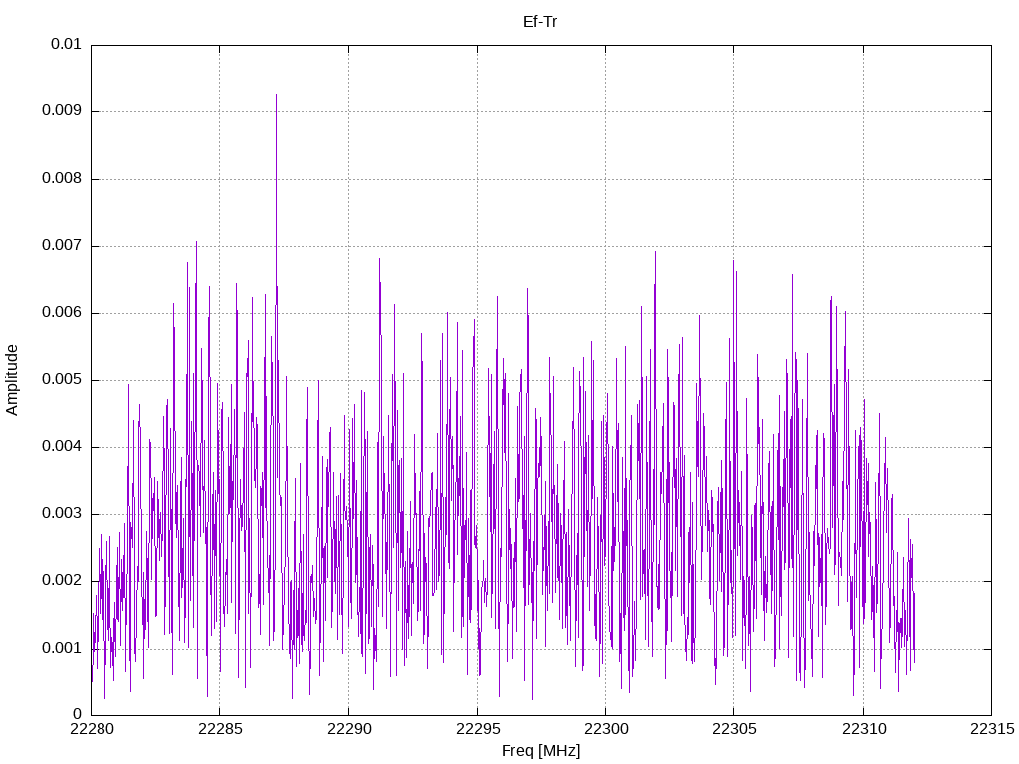Click the 0.001 y-axis tick label

pos(62,649)
